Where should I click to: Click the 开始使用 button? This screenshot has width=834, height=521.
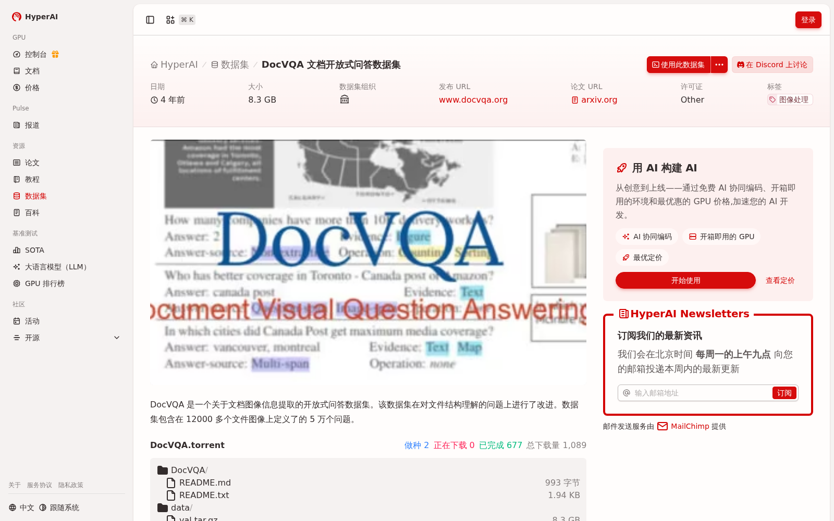(685, 280)
